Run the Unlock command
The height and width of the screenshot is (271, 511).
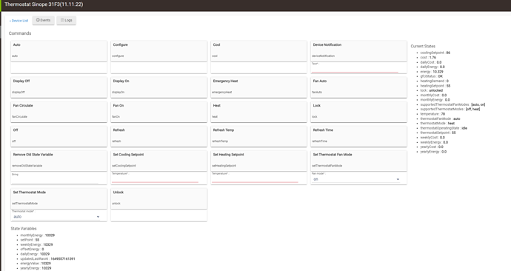click(x=158, y=198)
